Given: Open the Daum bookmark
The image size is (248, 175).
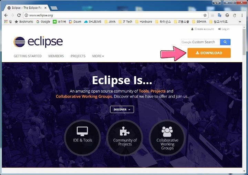Looking at the screenshot, I should tap(75, 21).
